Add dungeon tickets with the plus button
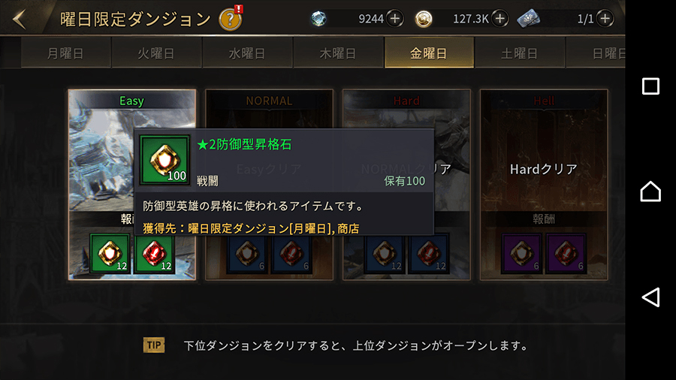This screenshot has width=676, height=380. (x=605, y=19)
